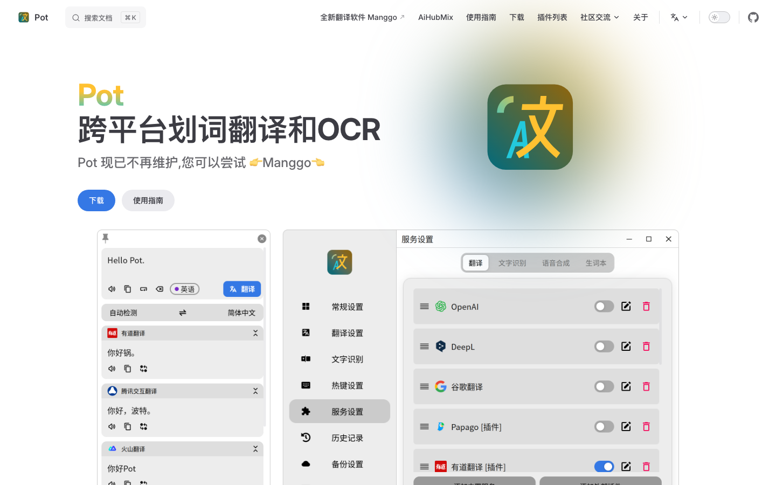Enable the 谷歌翻译 service toggle
The width and height of the screenshot is (776, 485).
604,386
